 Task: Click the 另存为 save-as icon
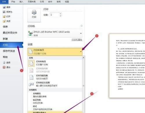pos(4,12)
